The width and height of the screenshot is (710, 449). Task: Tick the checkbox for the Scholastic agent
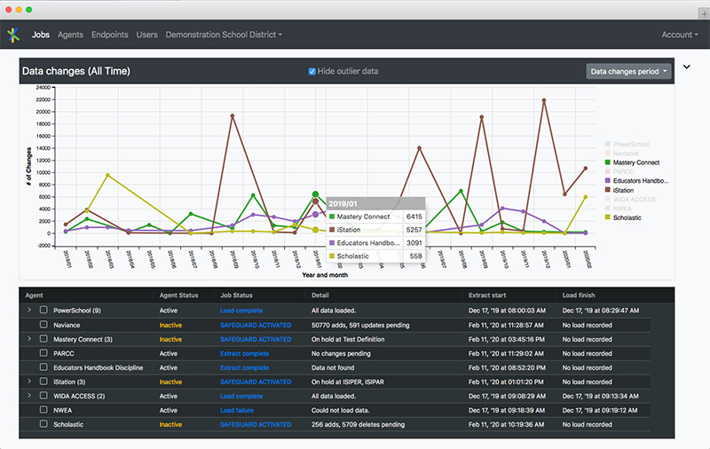(x=43, y=424)
